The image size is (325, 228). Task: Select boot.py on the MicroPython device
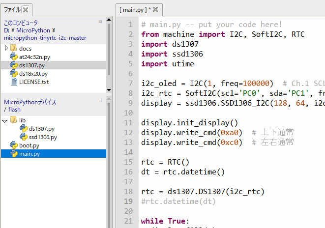pos(29,145)
